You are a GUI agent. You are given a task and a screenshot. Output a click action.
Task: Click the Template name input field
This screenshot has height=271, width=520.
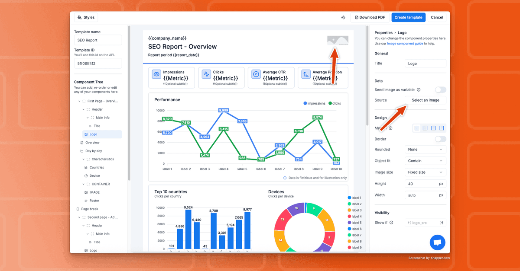point(98,40)
